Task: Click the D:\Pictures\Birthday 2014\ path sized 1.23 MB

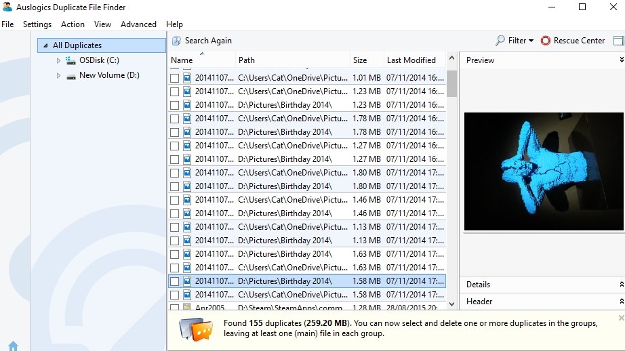Action: [285, 105]
